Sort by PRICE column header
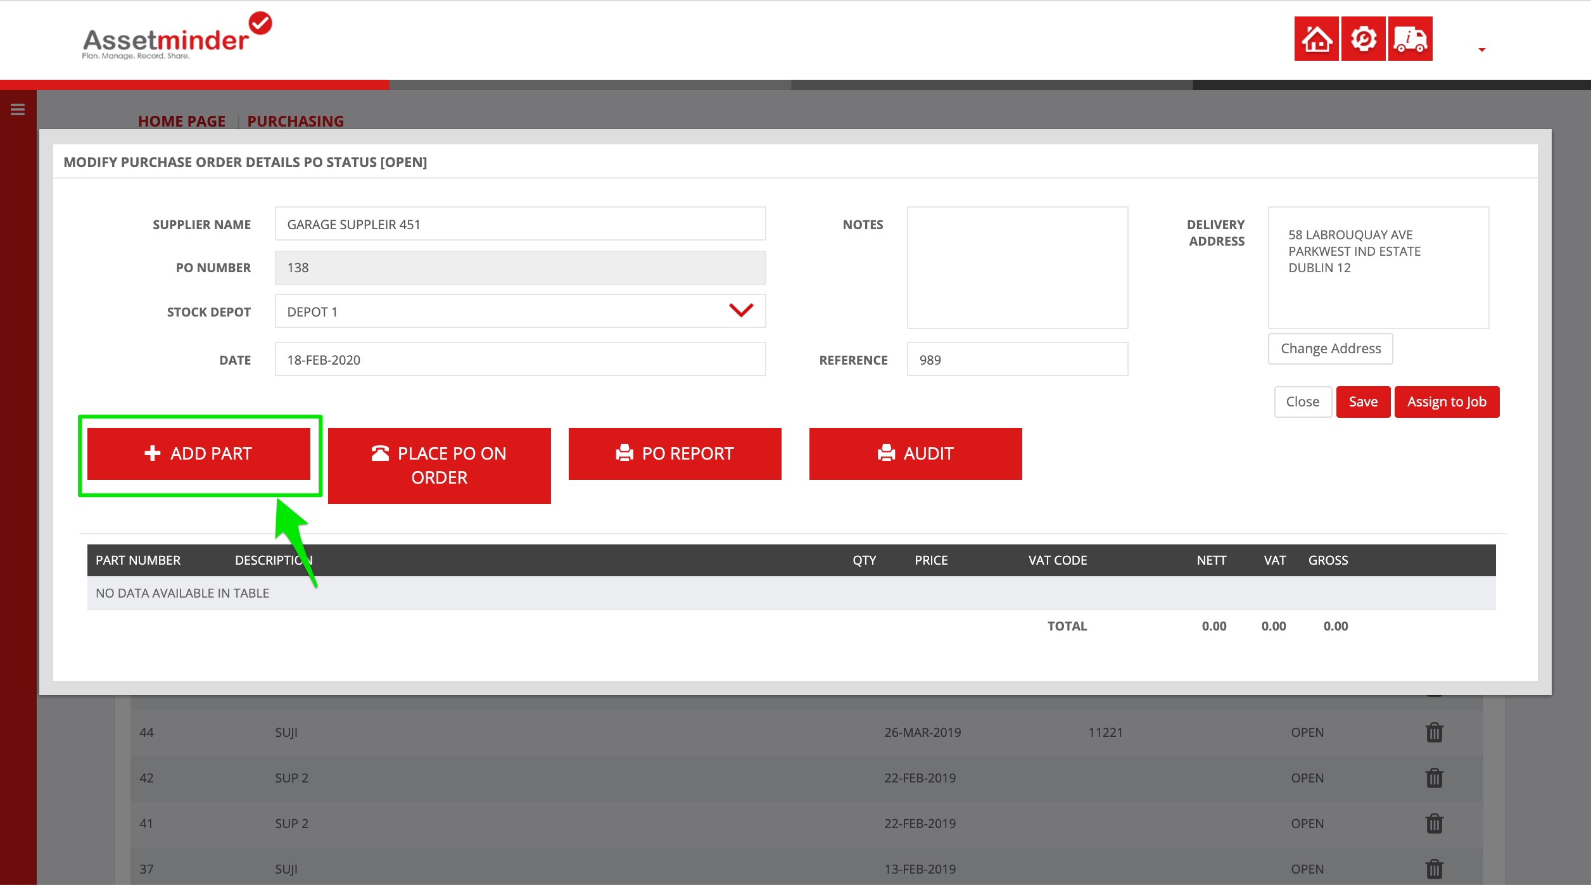 pyautogui.click(x=931, y=560)
